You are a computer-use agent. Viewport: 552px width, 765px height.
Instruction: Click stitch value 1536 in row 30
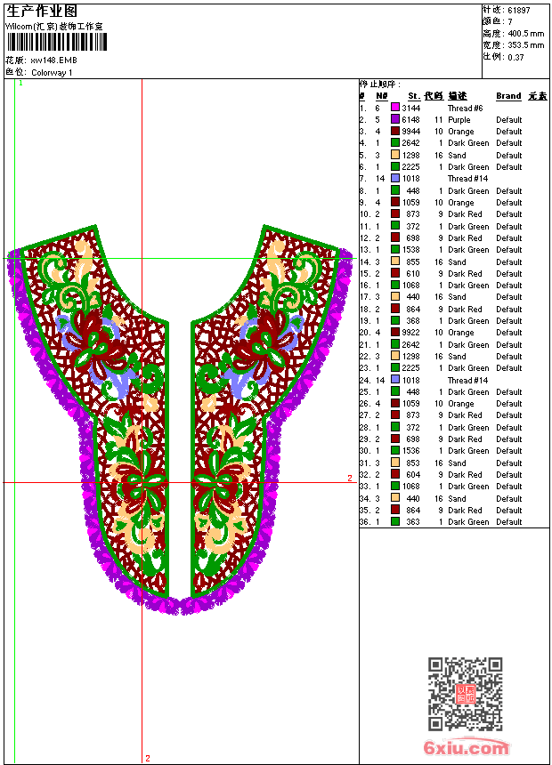[x=410, y=451]
